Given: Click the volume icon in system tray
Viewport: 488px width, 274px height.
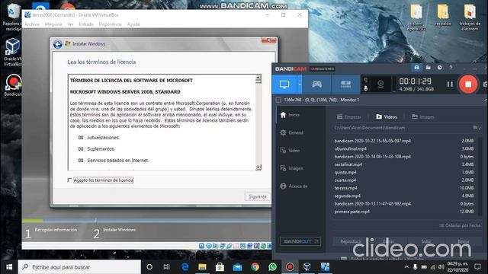Looking at the screenshot, I should pos(441,267).
